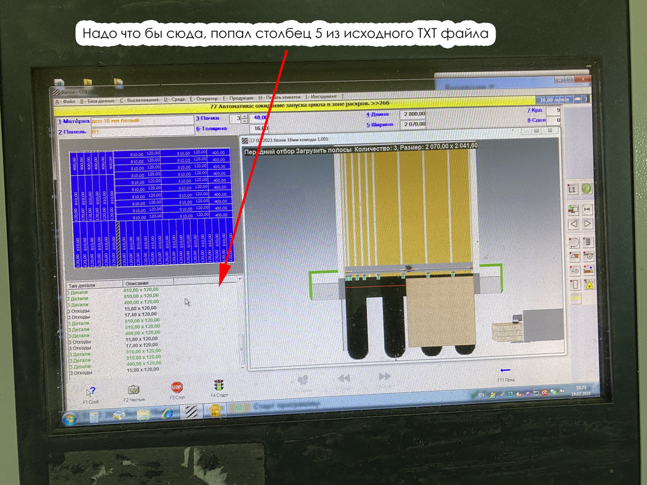The height and width of the screenshot is (485, 647).
Task: Click the 3-Пачка spinner arrows
Action: point(245,118)
